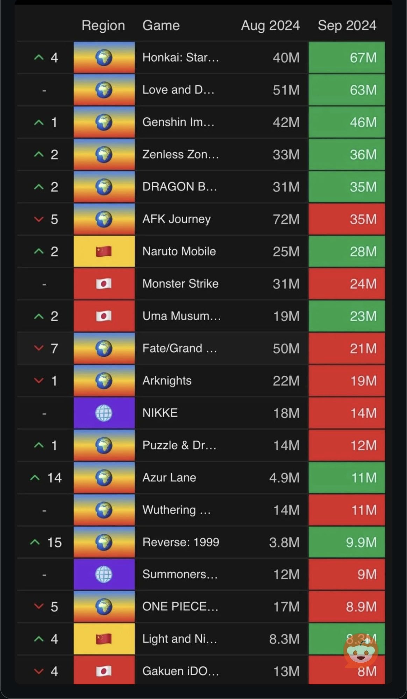Click the Game column header
This screenshot has width=407, height=699.
coord(161,26)
